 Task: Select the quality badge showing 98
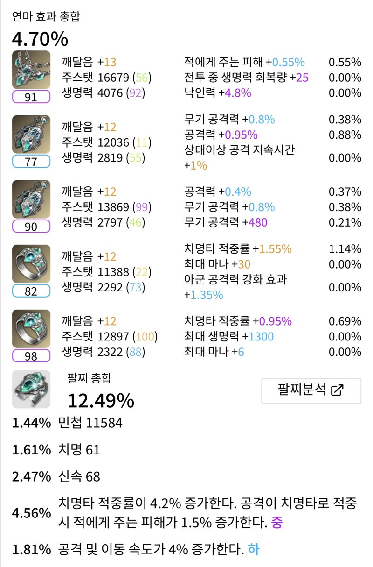(31, 356)
